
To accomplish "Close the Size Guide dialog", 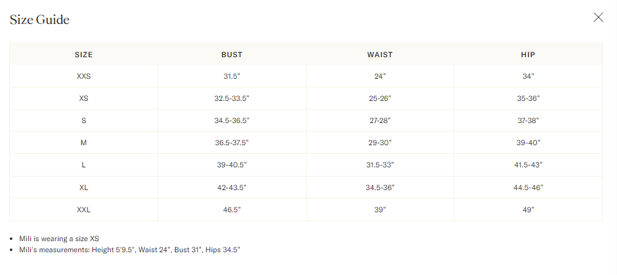I will (x=598, y=17).
